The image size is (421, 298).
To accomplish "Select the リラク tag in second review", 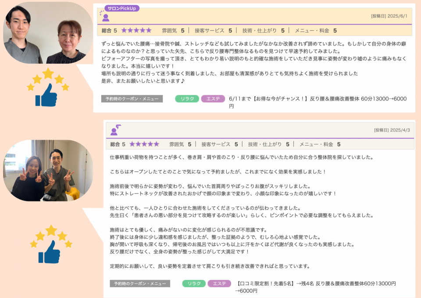I will tap(194, 284).
